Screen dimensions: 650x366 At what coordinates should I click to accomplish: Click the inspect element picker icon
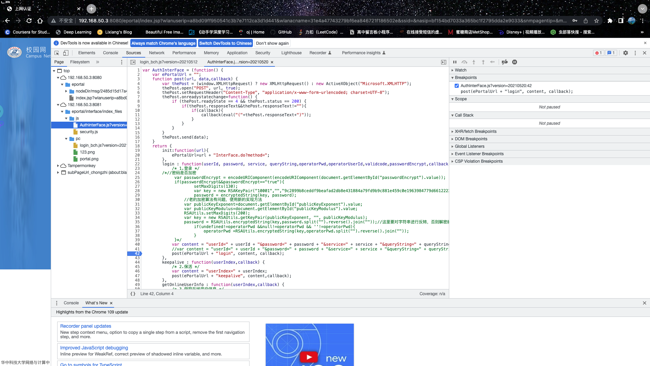pos(57,53)
